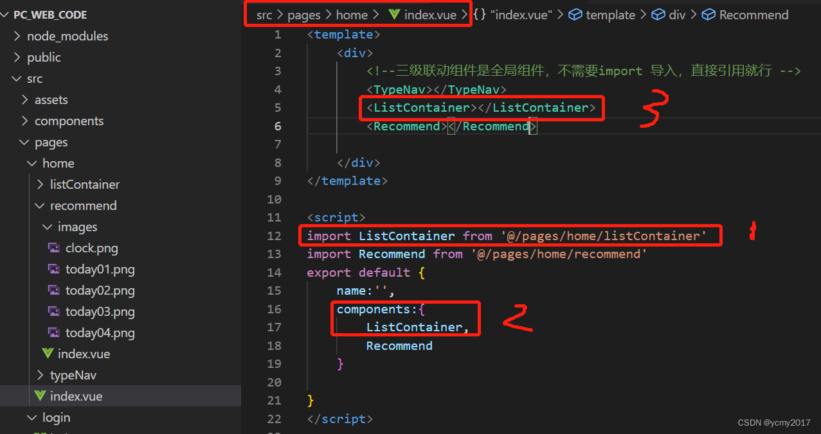The width and height of the screenshot is (821, 434).
Task: Open today01.png image file icon
Action: (x=55, y=269)
